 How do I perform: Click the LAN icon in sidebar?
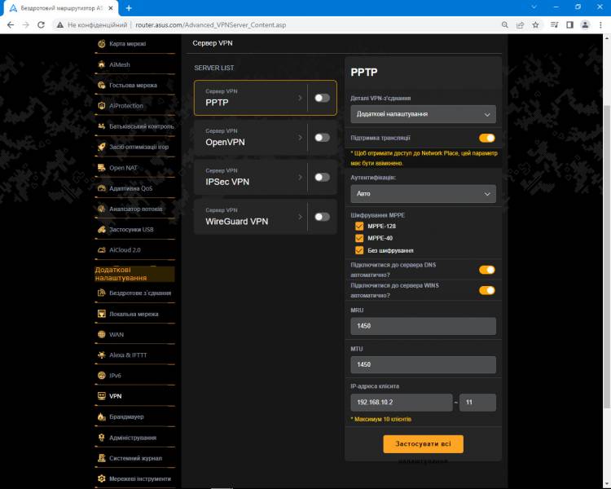tap(102, 314)
